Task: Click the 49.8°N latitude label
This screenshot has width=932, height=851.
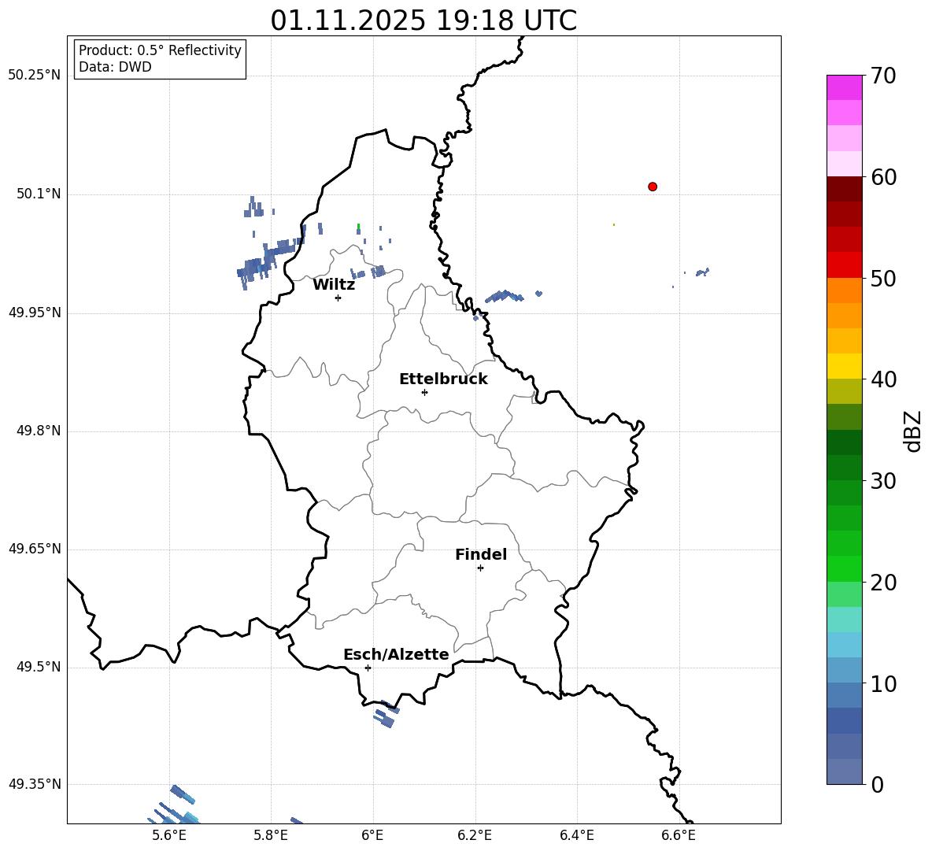Action: pos(39,431)
